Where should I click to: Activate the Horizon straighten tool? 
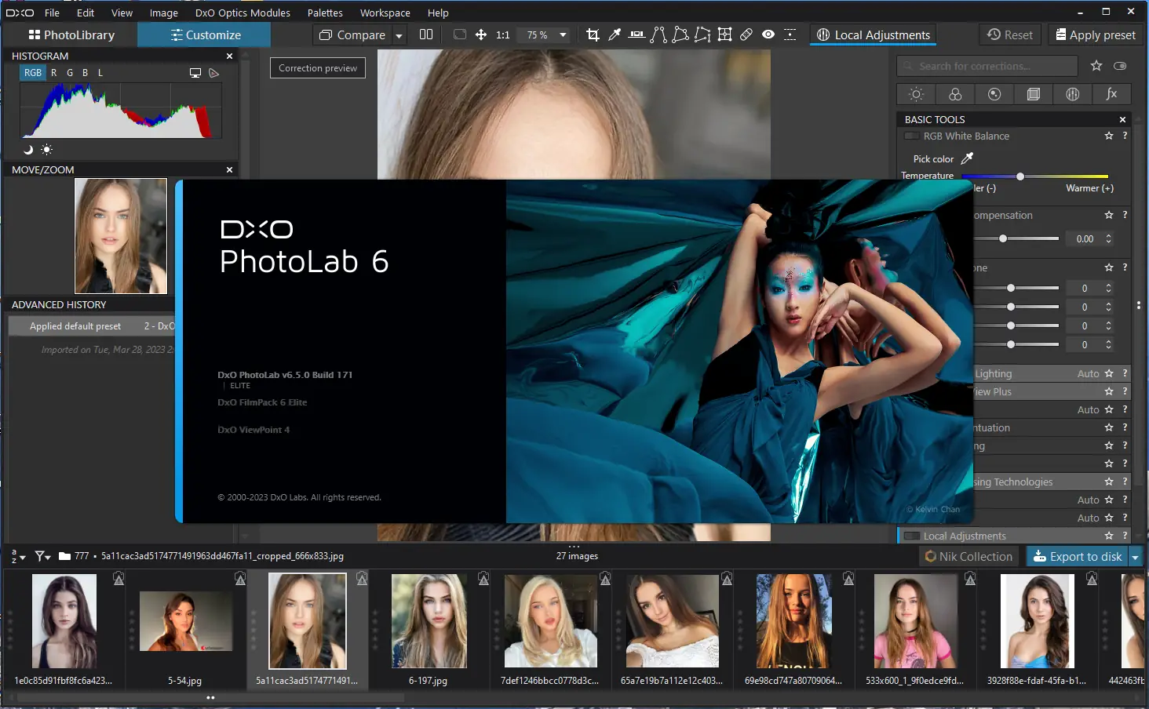[x=637, y=35]
